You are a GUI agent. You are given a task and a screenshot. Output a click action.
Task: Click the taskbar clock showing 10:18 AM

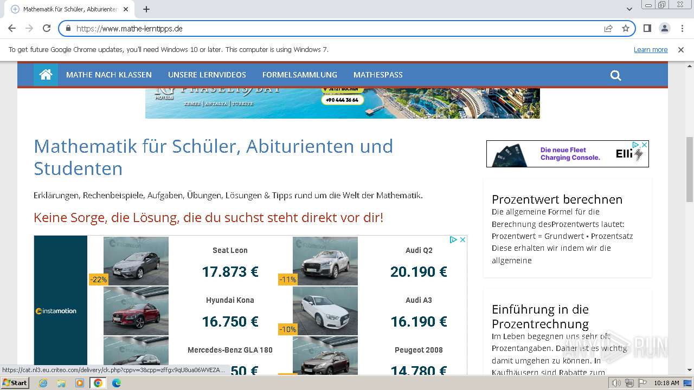[666, 383]
